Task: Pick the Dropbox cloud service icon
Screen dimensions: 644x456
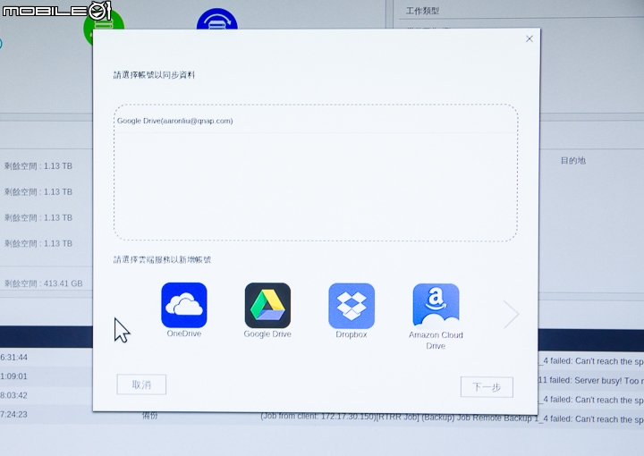Action: coord(352,306)
